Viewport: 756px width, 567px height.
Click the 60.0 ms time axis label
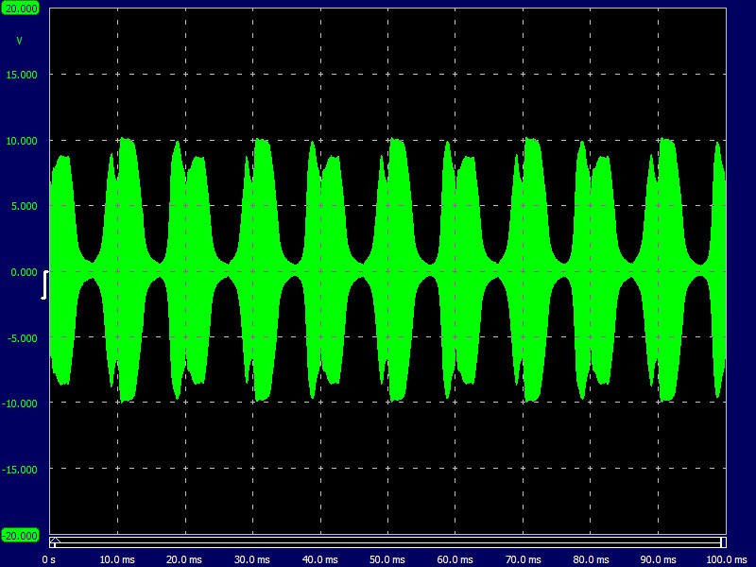455,559
